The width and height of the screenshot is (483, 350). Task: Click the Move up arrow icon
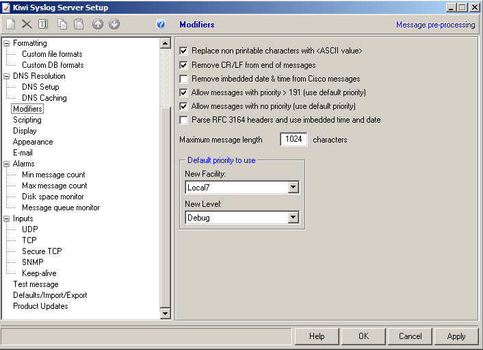coord(98,24)
